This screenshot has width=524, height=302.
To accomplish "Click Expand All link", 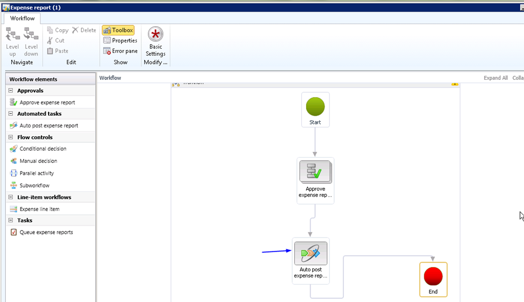I will coord(495,78).
